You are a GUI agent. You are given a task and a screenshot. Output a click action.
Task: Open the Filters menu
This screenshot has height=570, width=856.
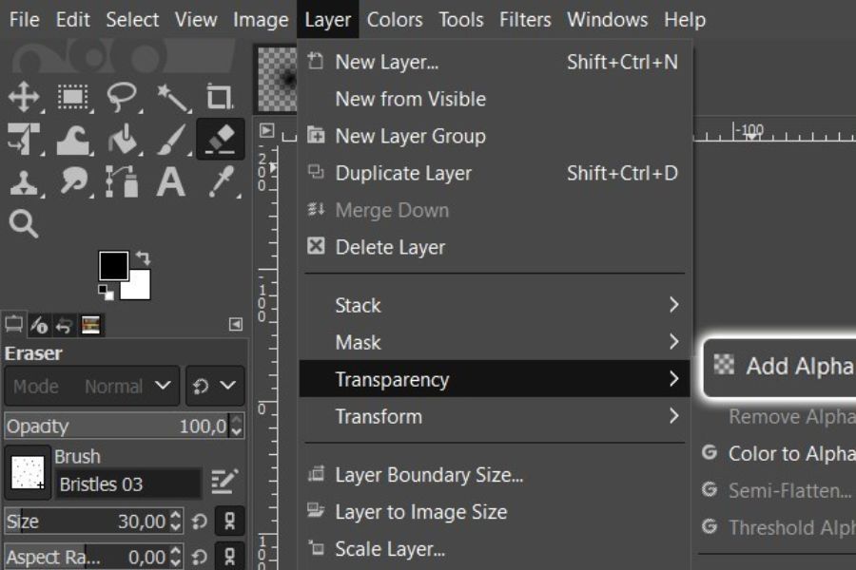coord(525,20)
